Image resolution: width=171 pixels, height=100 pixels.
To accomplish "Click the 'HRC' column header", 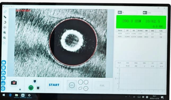I will click(152, 31).
